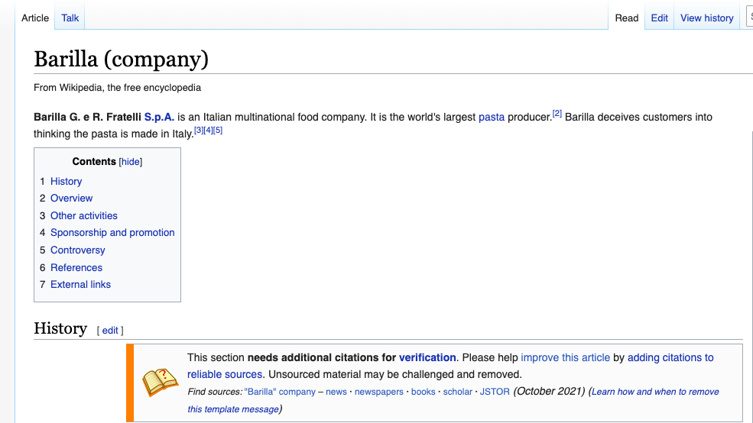Find sources in newspapers
The height and width of the screenshot is (423, 753).
click(x=379, y=392)
